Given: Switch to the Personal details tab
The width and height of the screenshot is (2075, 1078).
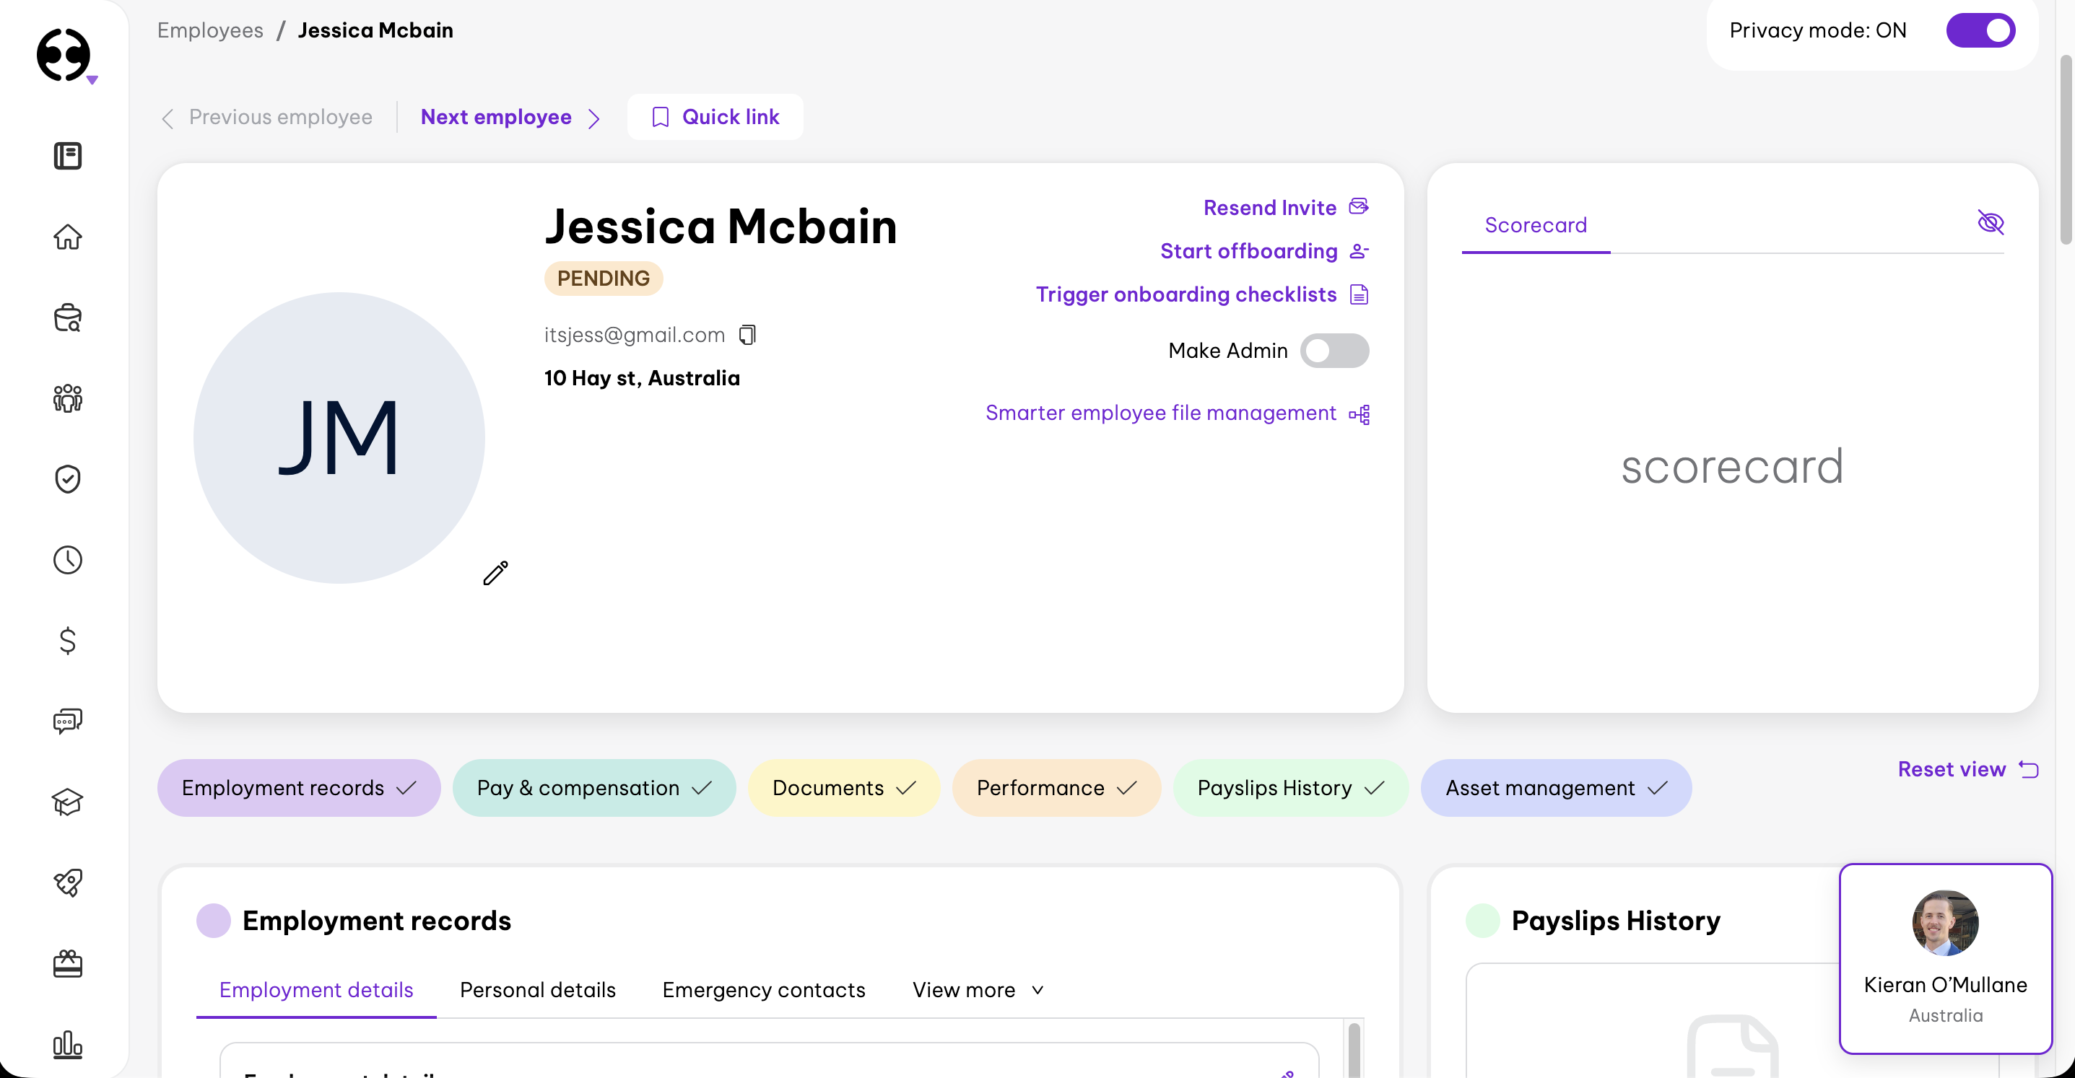Looking at the screenshot, I should click(537, 989).
